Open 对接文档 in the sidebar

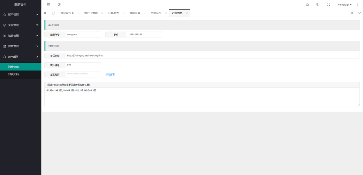(13, 75)
